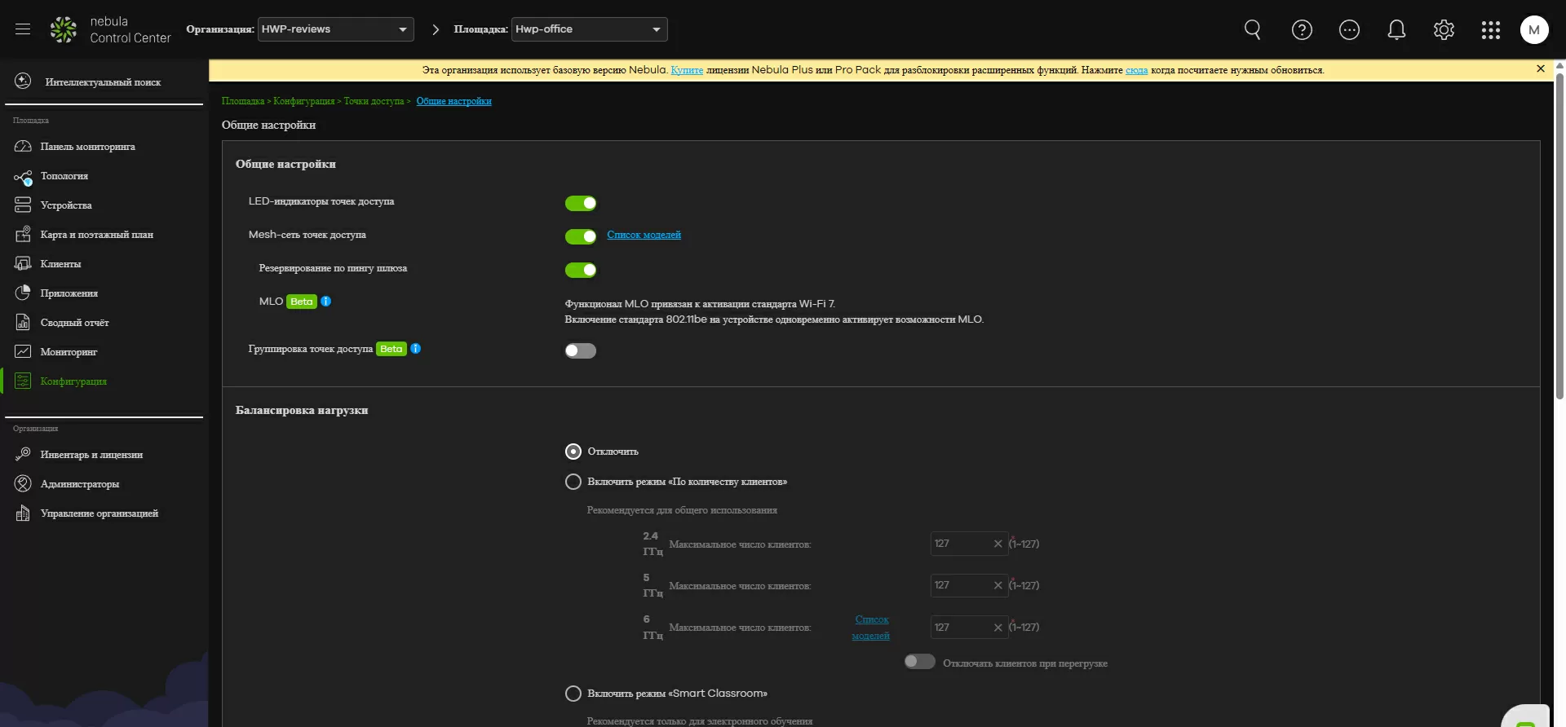This screenshot has height=727, width=1566.
Task: Disable LED-индикаторы точек доступа toggle
Action: click(x=581, y=203)
